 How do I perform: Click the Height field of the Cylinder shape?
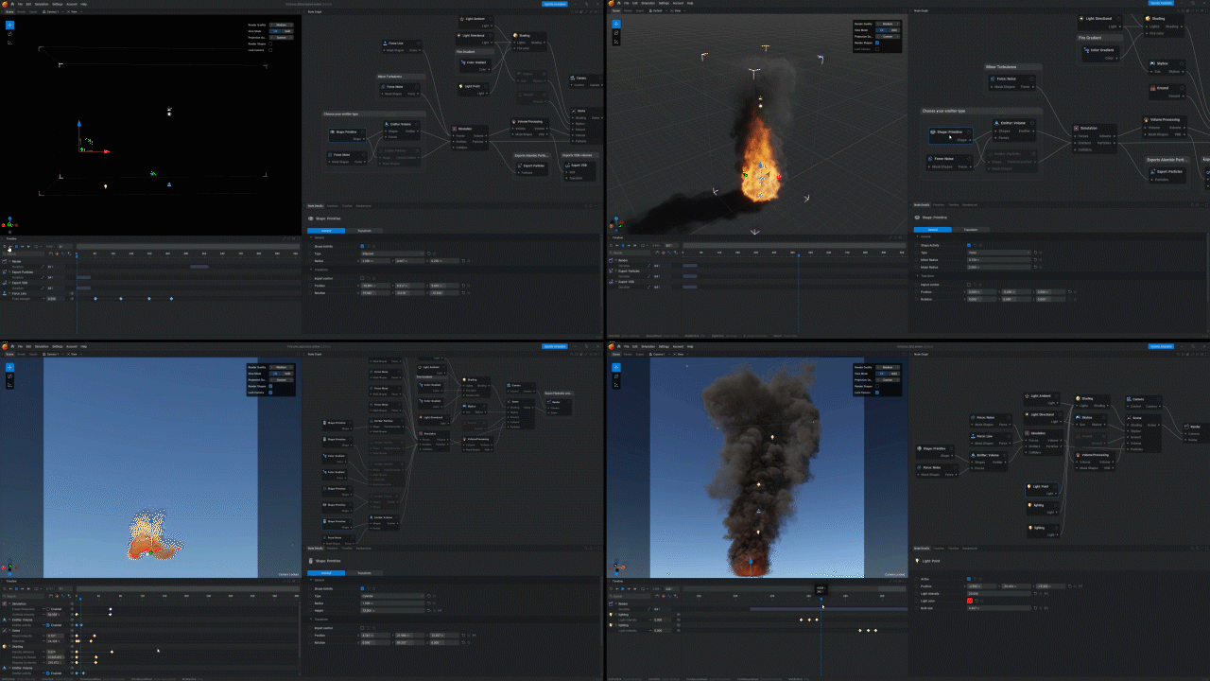pyautogui.click(x=393, y=610)
